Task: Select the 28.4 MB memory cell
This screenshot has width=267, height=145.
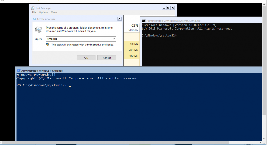Action: coord(132,50)
